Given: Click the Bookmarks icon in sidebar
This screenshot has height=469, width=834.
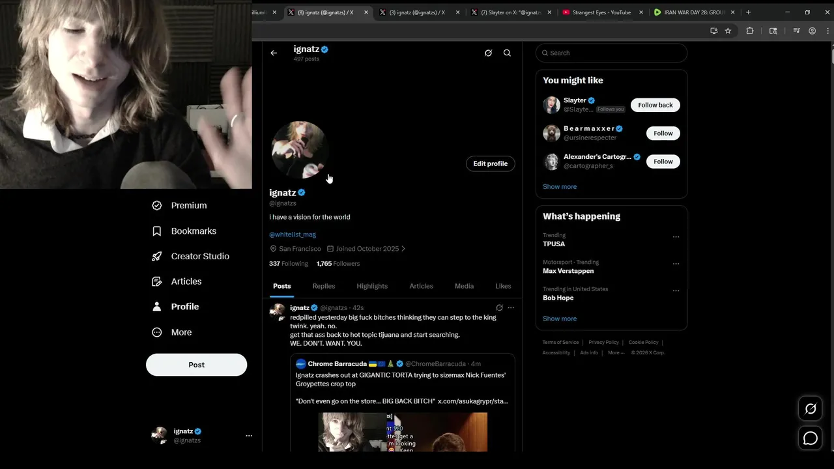Looking at the screenshot, I should click(x=156, y=231).
